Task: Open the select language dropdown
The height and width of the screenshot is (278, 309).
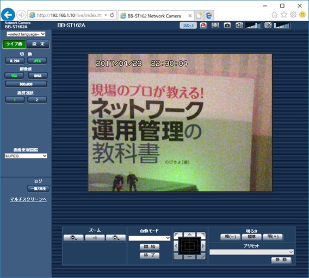Action: (x=26, y=34)
